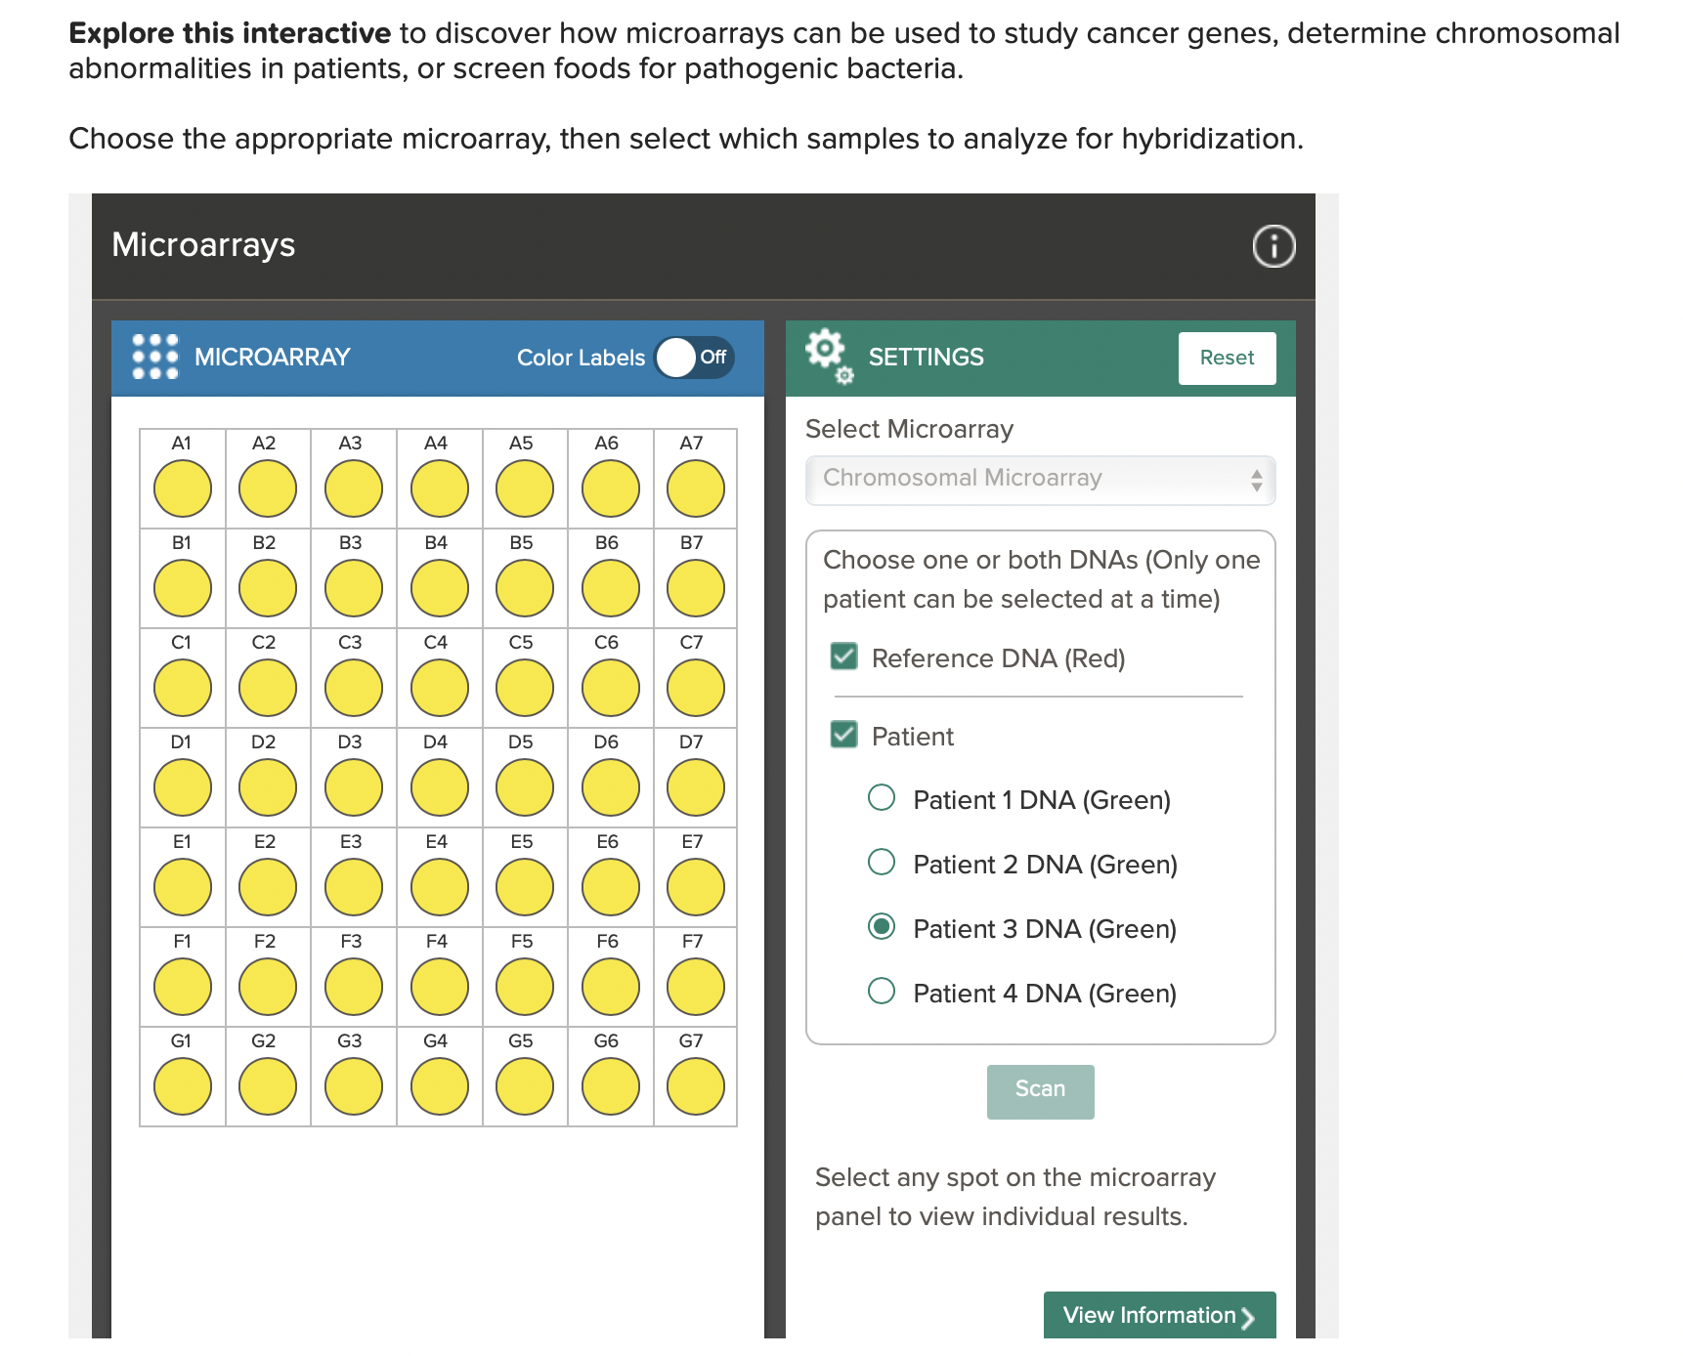Click the chevron on View Information

[1249, 1317]
